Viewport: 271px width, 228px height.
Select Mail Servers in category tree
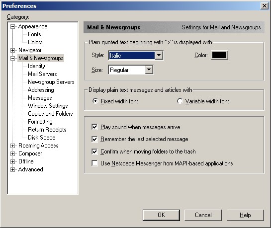tap(42, 74)
